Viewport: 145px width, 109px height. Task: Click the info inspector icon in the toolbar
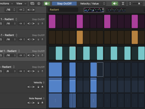point(39,4)
